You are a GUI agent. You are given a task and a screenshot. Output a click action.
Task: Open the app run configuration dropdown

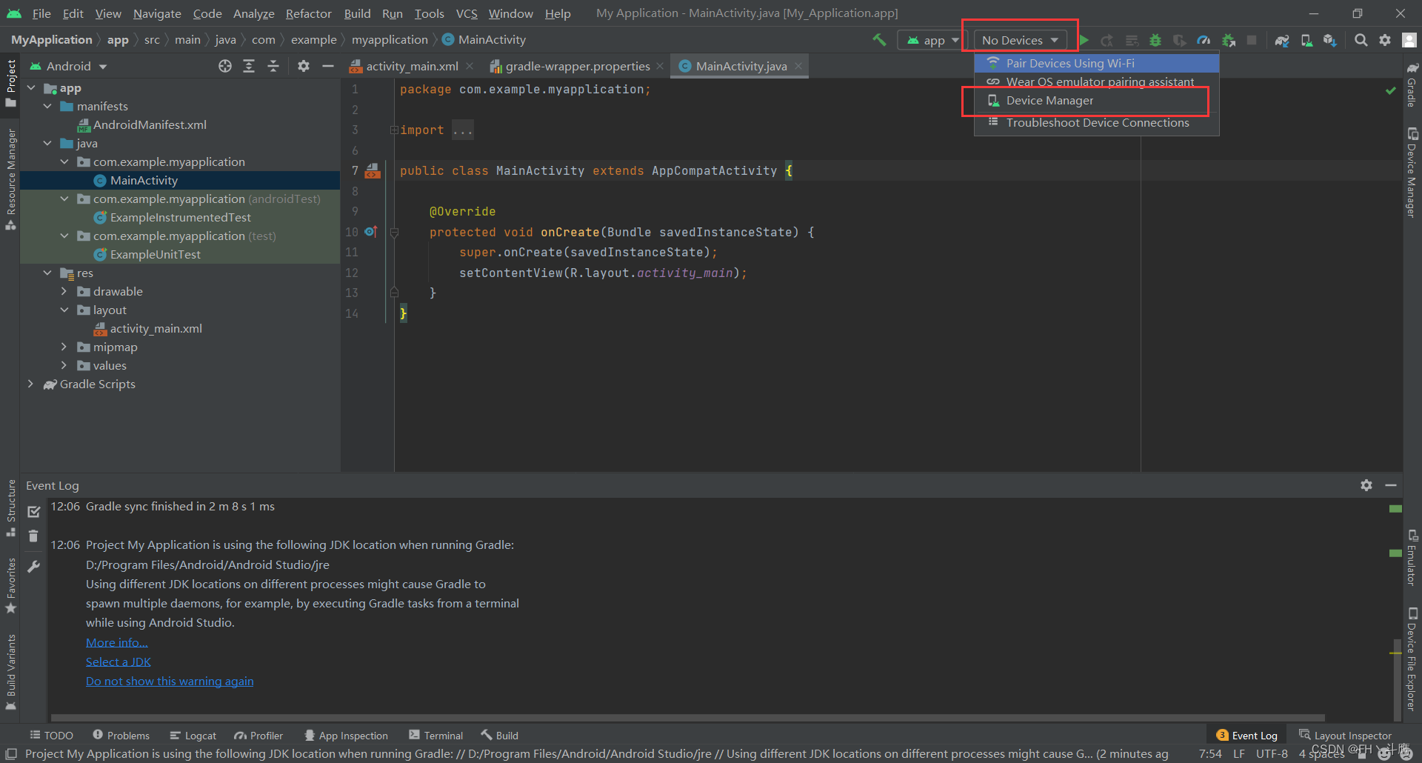(x=932, y=40)
